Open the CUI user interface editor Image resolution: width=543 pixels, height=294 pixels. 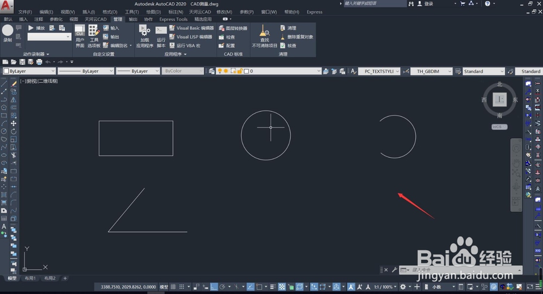point(80,36)
